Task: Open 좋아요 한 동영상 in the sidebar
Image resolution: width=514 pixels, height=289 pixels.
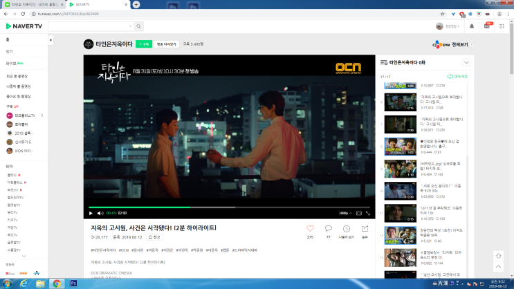Action: tap(19, 97)
